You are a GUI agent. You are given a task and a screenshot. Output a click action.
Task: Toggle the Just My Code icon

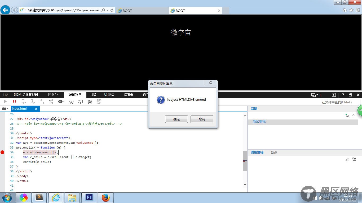(x=90, y=101)
